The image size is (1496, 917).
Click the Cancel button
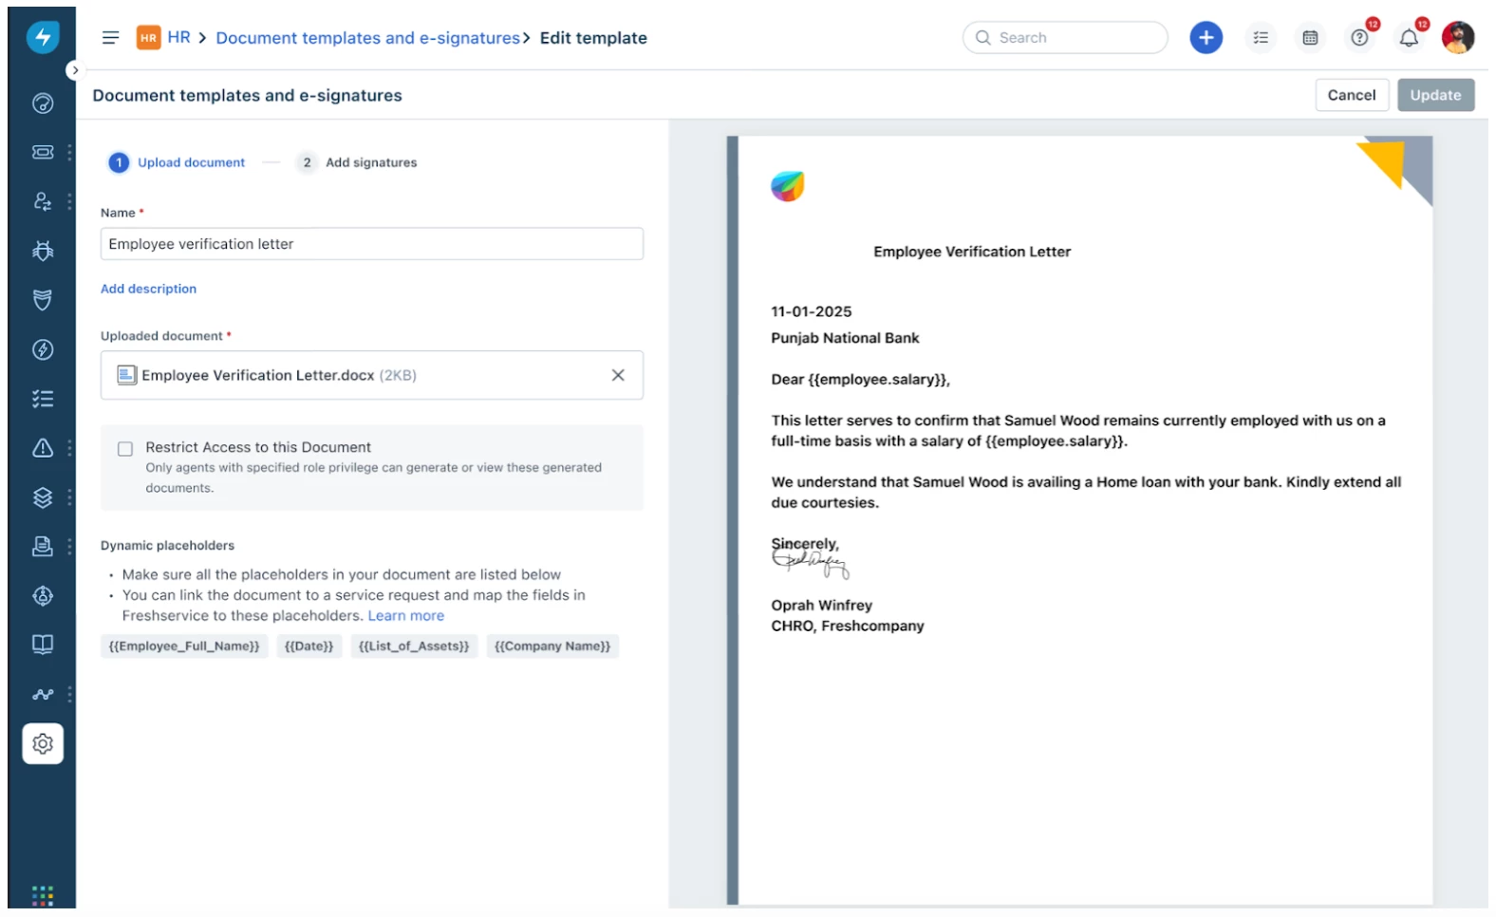(1352, 95)
